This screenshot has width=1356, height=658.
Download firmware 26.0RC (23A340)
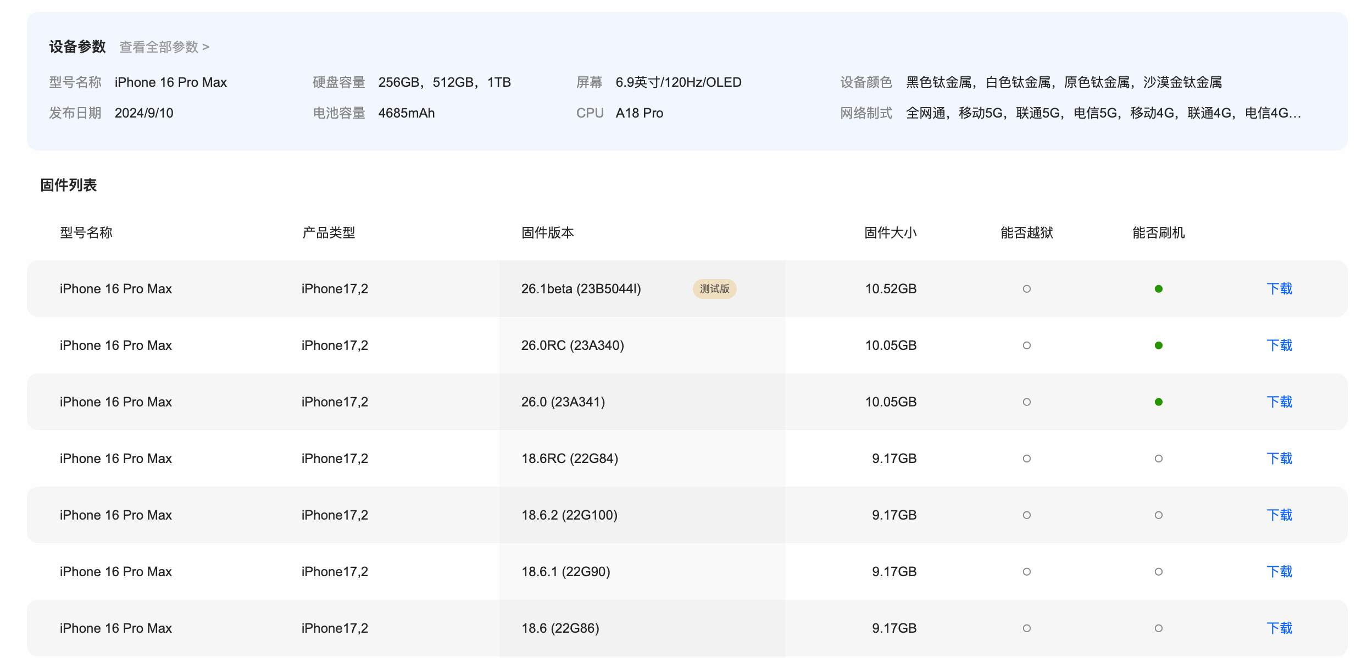(1279, 345)
